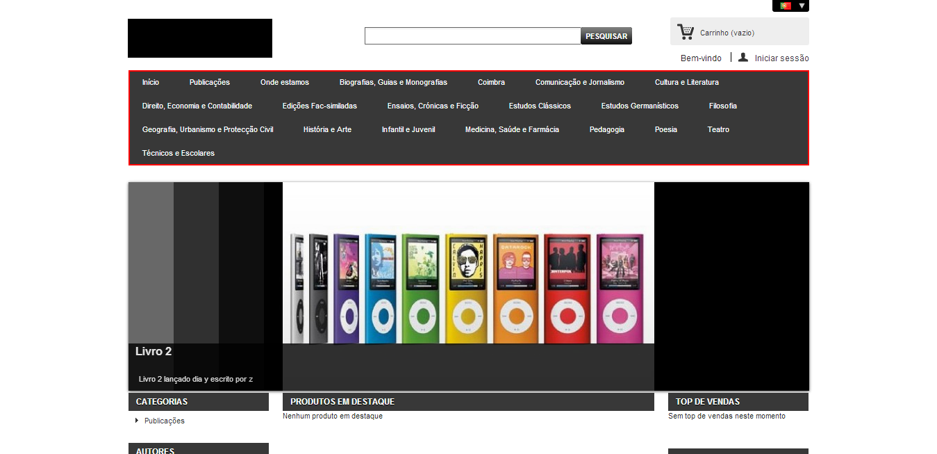This screenshot has height=454, width=937.
Task: Click the Portuguese flag icon
Action: (x=786, y=6)
